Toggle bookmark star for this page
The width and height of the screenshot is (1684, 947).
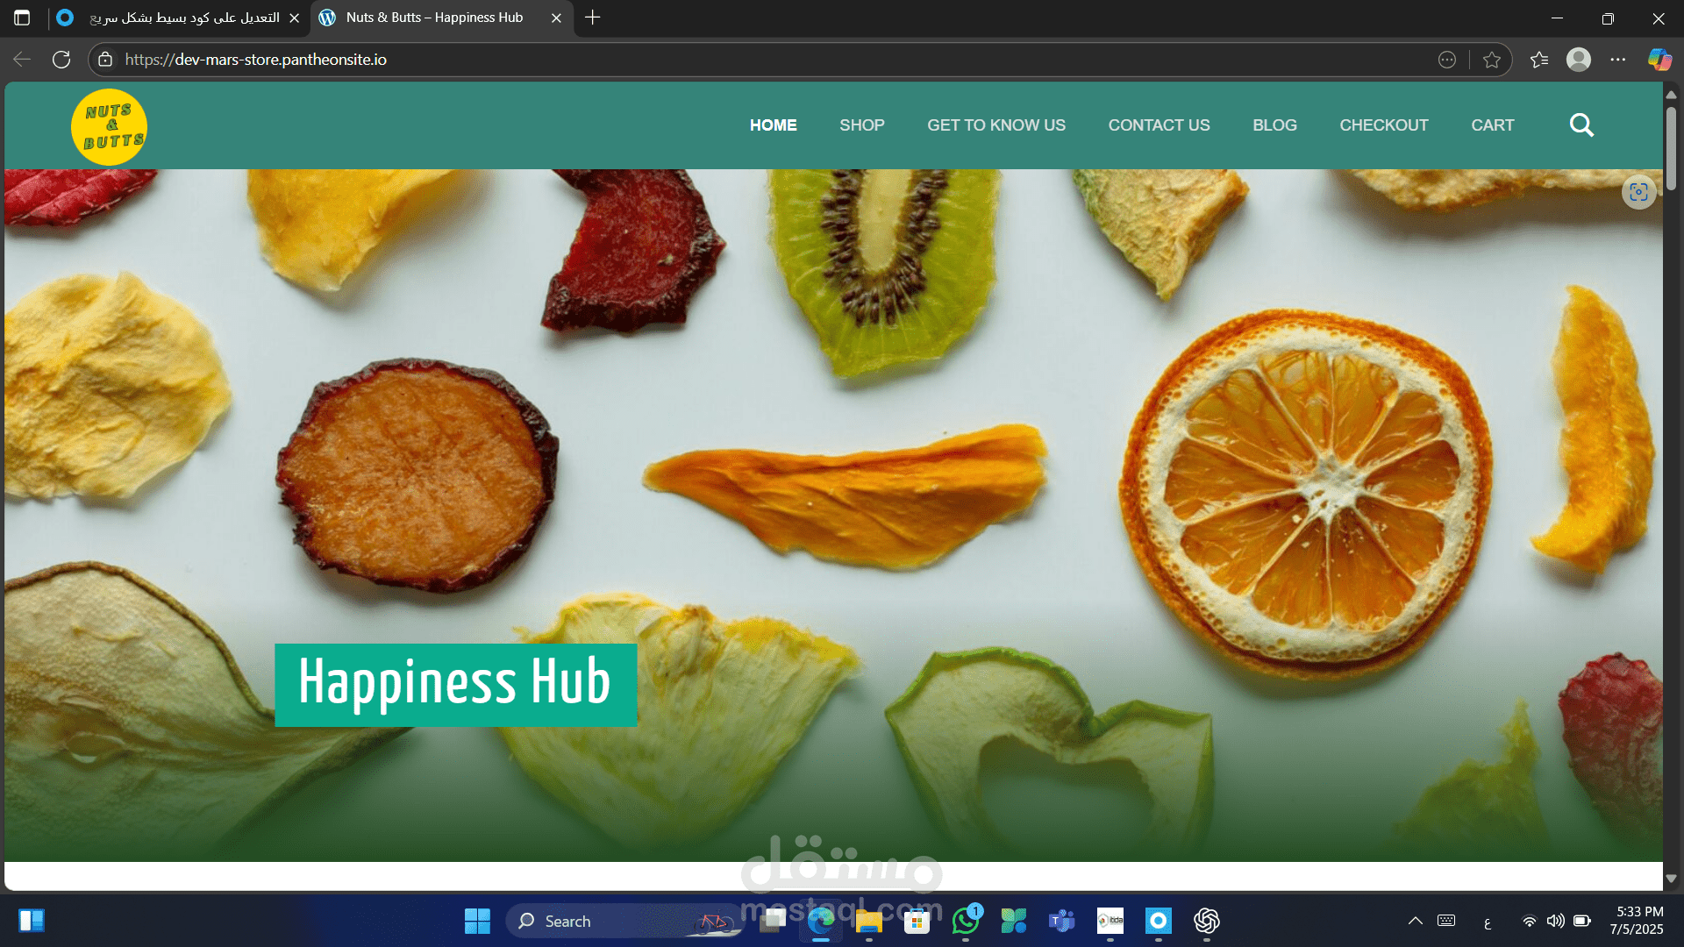coord(1492,60)
